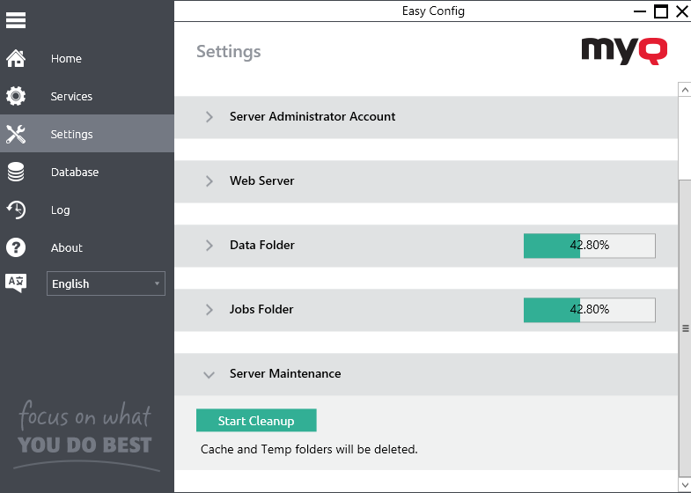Screen dimensions: 691x493
Task: Click the scroll up arrow of settings scrollbar
Action: [684, 89]
